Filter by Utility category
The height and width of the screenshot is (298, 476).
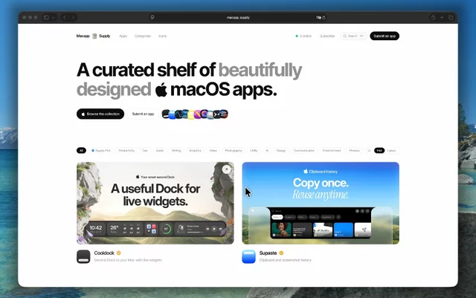254,151
